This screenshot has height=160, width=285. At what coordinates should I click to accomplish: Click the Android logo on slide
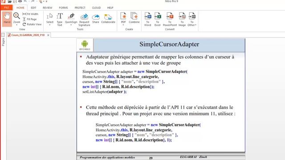click(x=85, y=45)
